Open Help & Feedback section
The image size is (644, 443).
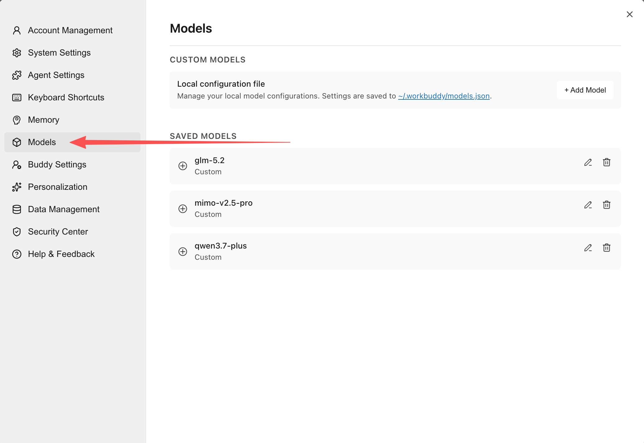(x=72, y=254)
